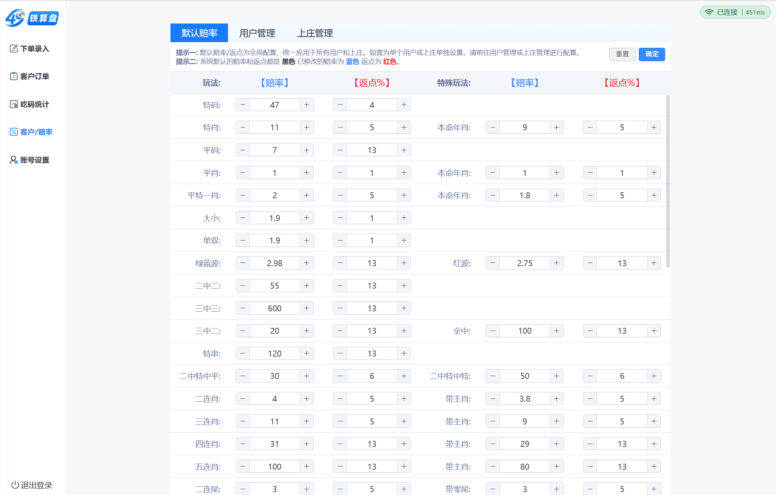
Task: Decrease the 四连肖 带主肖 赔率 value
Action: (x=493, y=444)
